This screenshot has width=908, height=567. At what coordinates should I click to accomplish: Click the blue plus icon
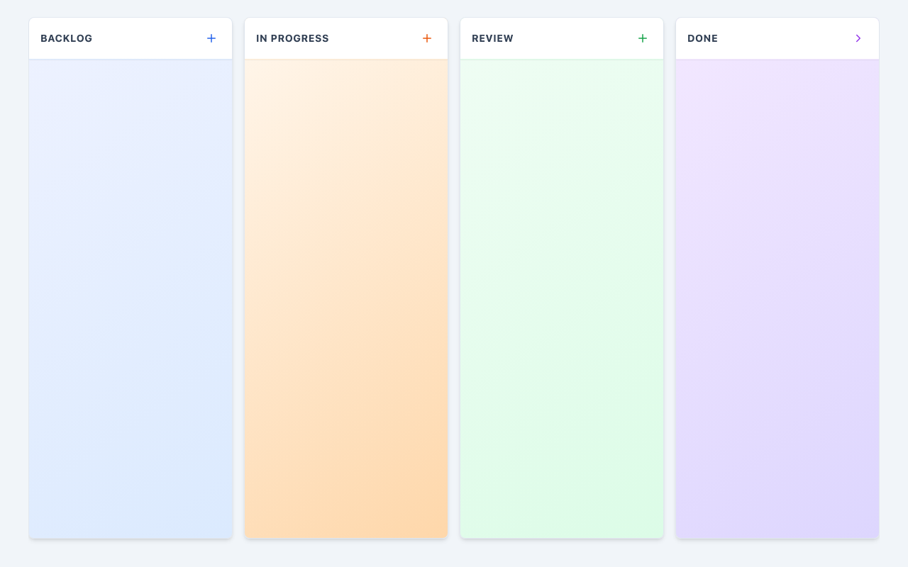[211, 38]
